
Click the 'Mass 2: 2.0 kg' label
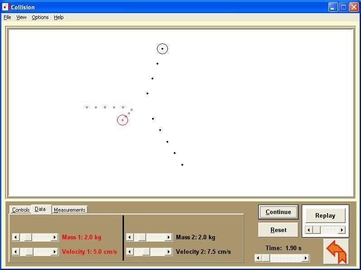click(195, 237)
